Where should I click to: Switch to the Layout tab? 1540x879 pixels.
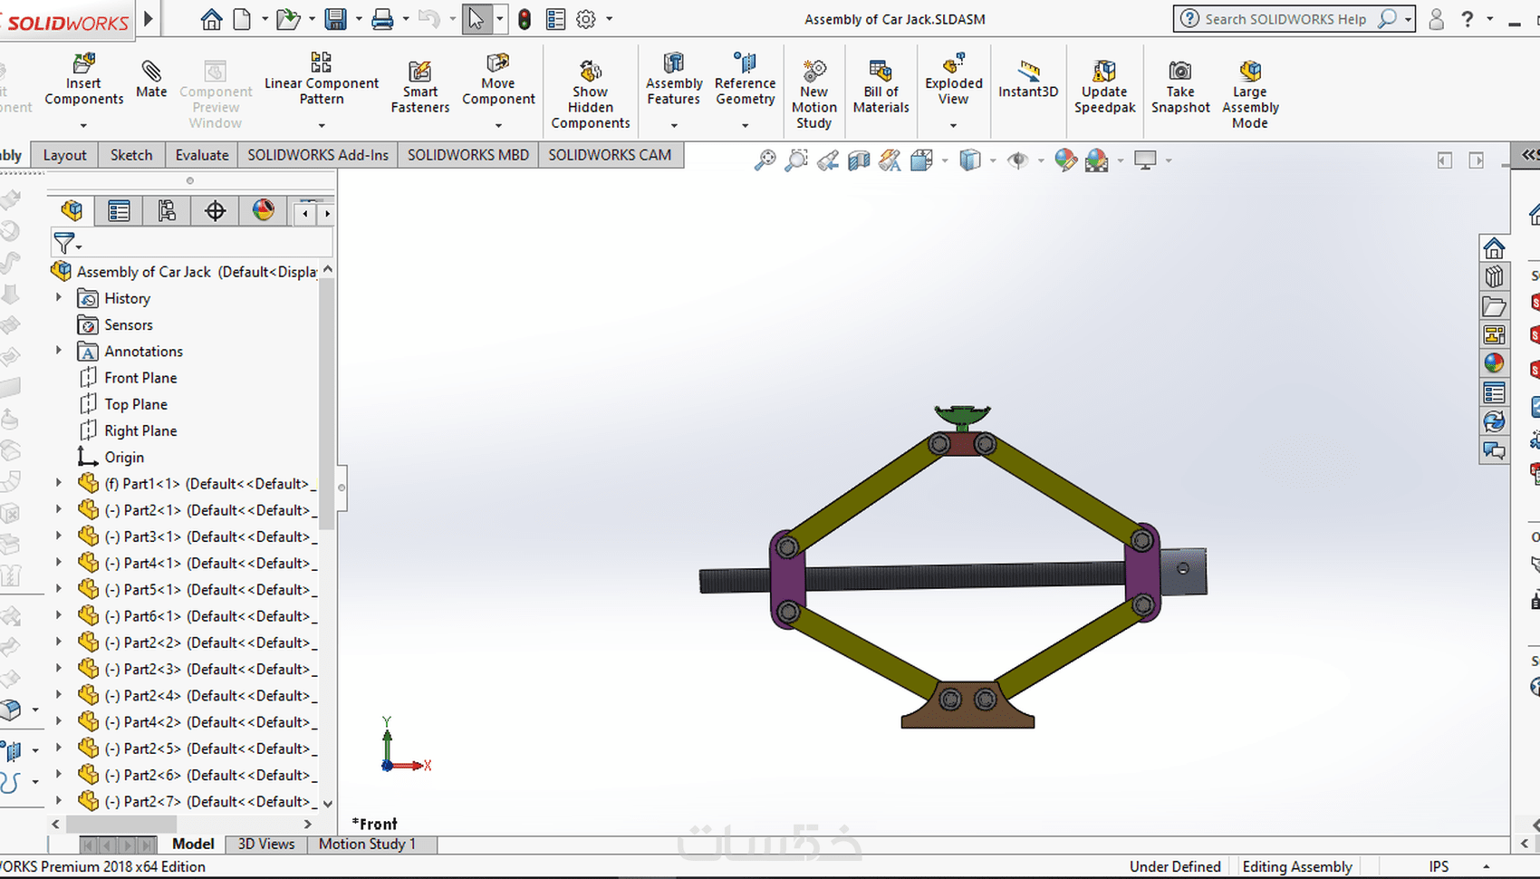click(65, 155)
